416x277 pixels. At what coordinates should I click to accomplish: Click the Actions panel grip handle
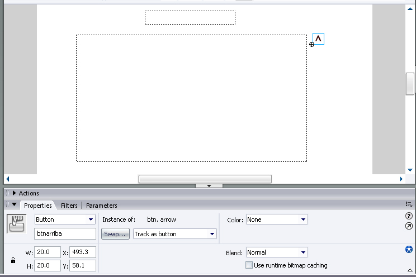7,193
